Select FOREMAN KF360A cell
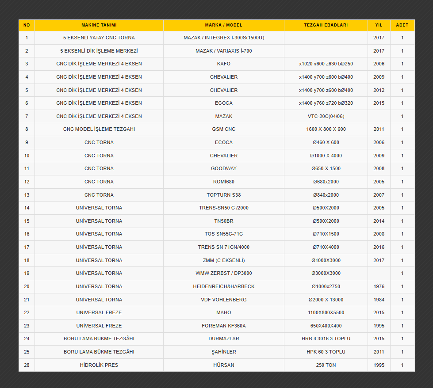433x388 pixels. 224,326
